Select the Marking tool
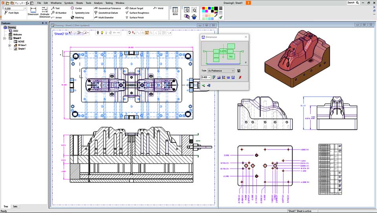This screenshot has width=377, height=213. [x=77, y=18]
